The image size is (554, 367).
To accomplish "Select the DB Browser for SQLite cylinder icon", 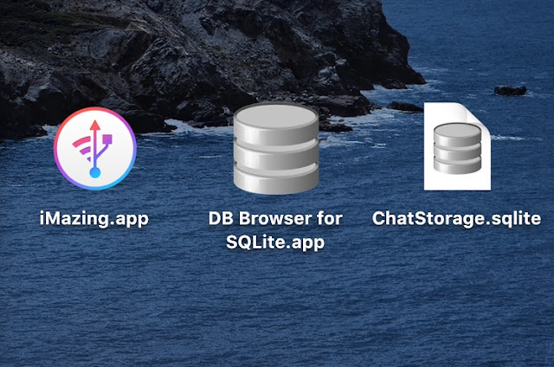I will tap(276, 148).
